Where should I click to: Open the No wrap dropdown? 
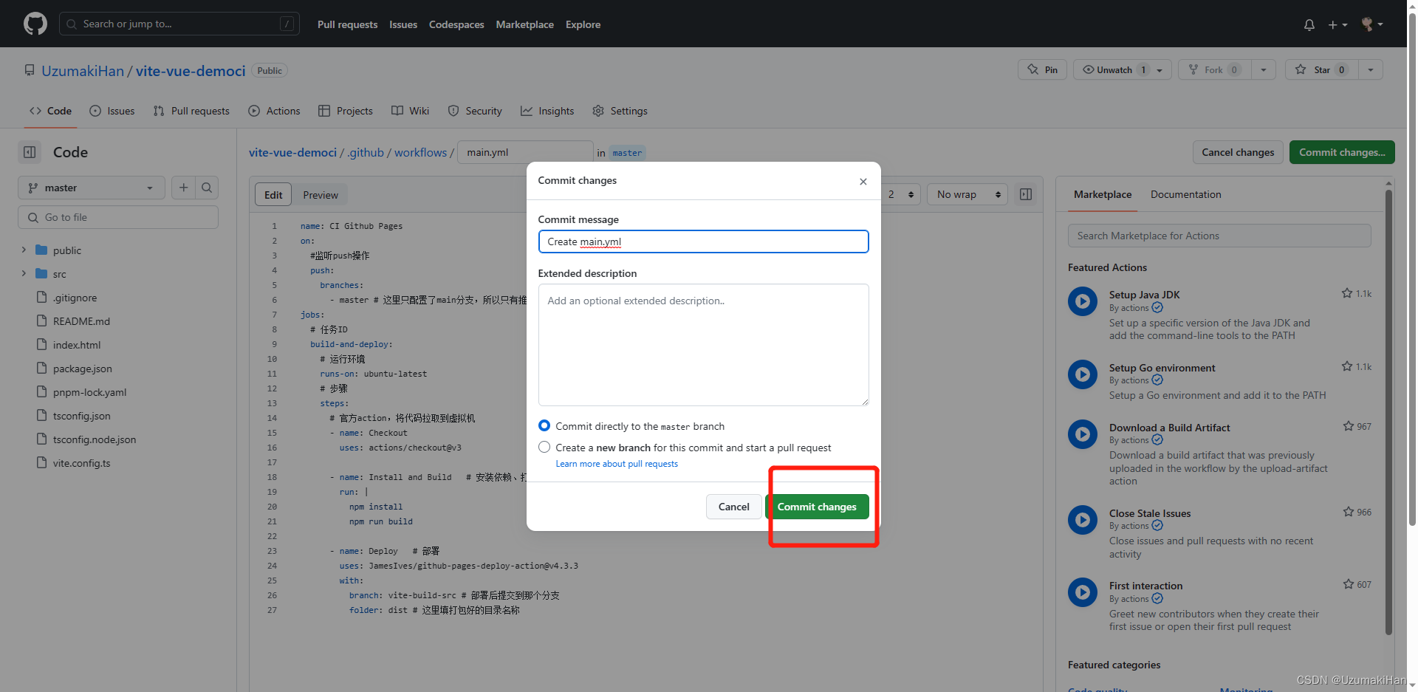tap(967, 194)
